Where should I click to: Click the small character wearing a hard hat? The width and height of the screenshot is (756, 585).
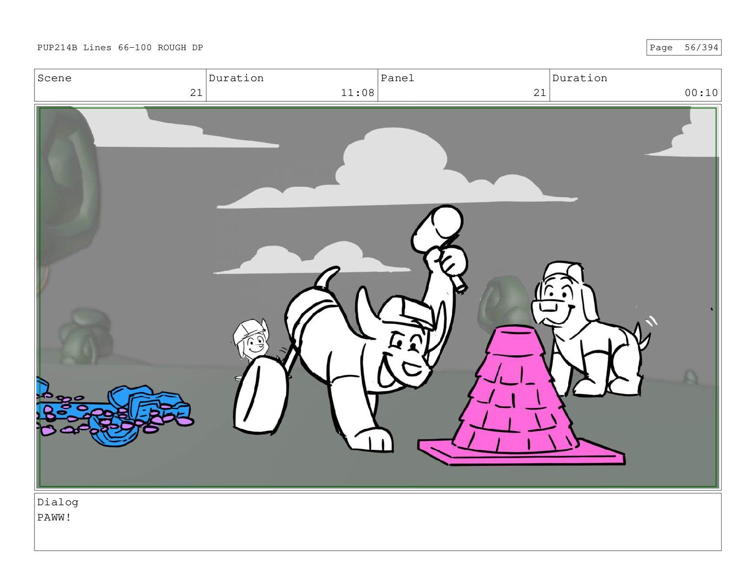[x=251, y=340]
